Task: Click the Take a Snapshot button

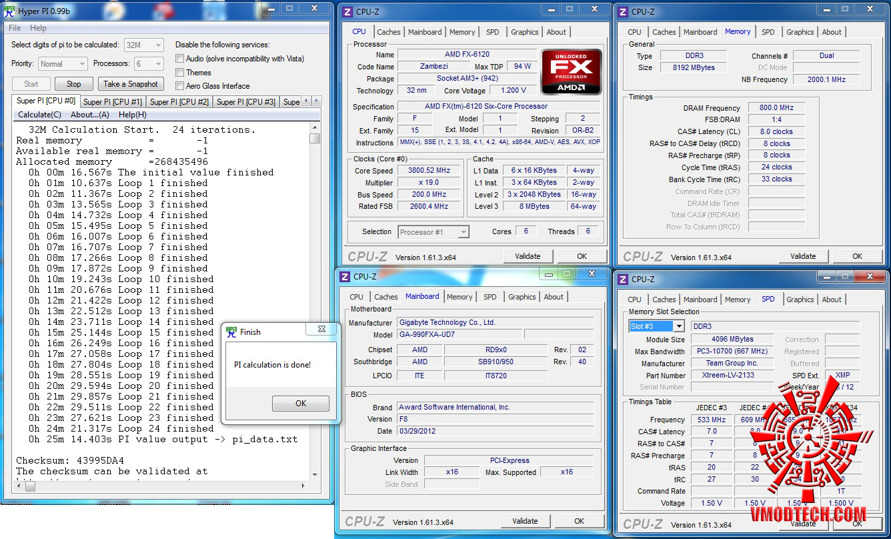Action: tap(131, 84)
